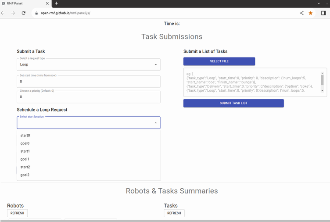This screenshot has height=222, width=330.
Task: Move the task list textarea scrollbar
Action: click(x=322, y=80)
